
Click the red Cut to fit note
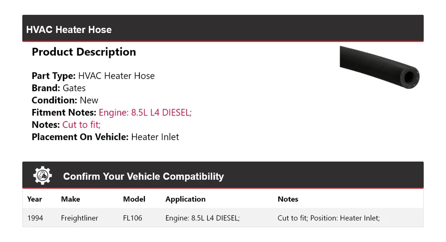click(81, 125)
